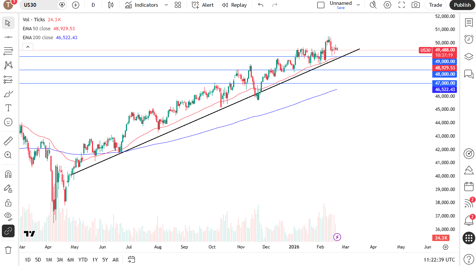Open time axis settings gear
This screenshot has width=476, height=266.
[445, 247]
